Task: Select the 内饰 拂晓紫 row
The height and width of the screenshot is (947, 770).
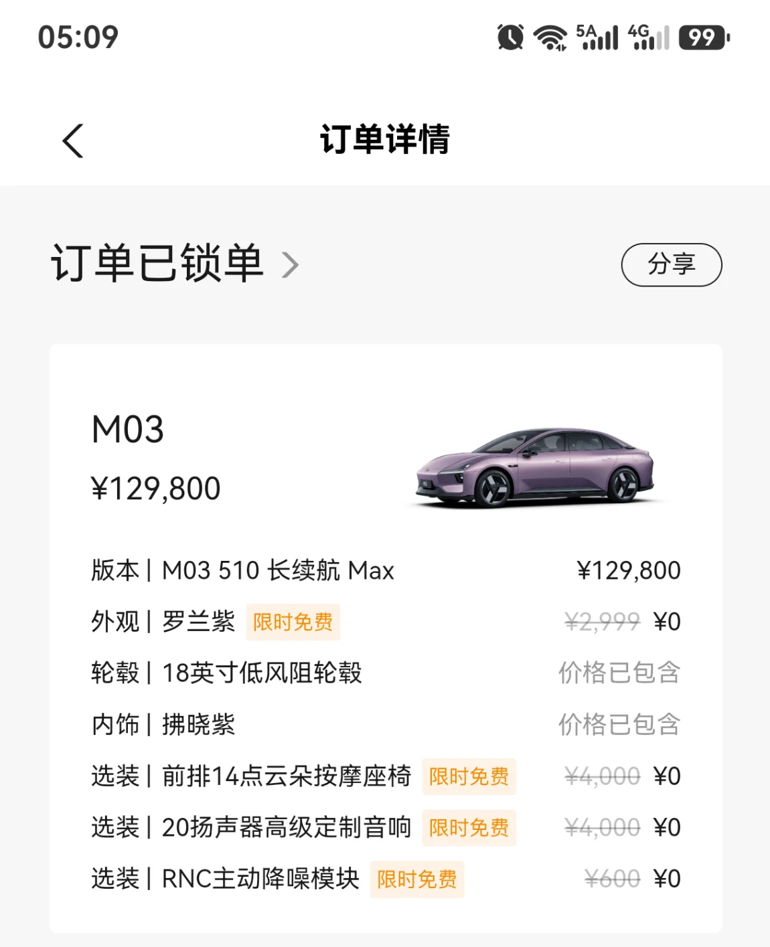Action: (386, 724)
